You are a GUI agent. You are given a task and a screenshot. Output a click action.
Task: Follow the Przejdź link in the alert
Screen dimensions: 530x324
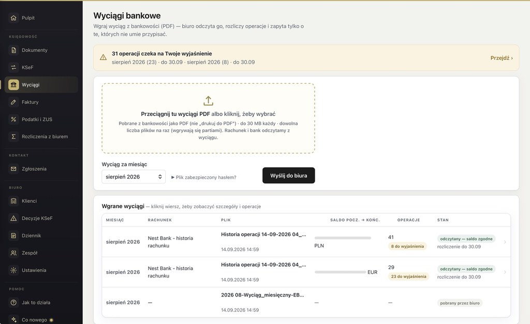pos(502,58)
